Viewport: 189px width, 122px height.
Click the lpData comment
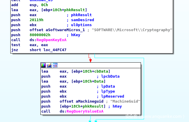pyautogui.click(x=108, y=86)
